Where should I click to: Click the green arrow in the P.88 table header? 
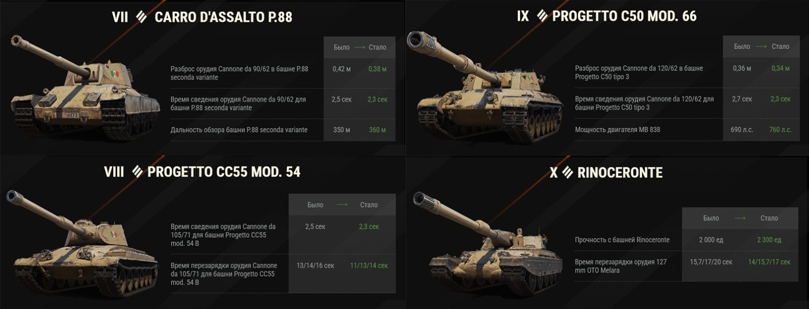click(x=359, y=48)
